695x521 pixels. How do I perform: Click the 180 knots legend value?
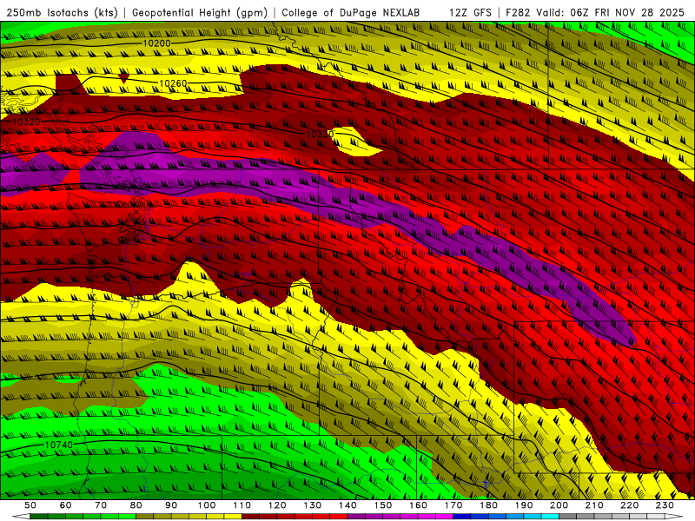488,505
